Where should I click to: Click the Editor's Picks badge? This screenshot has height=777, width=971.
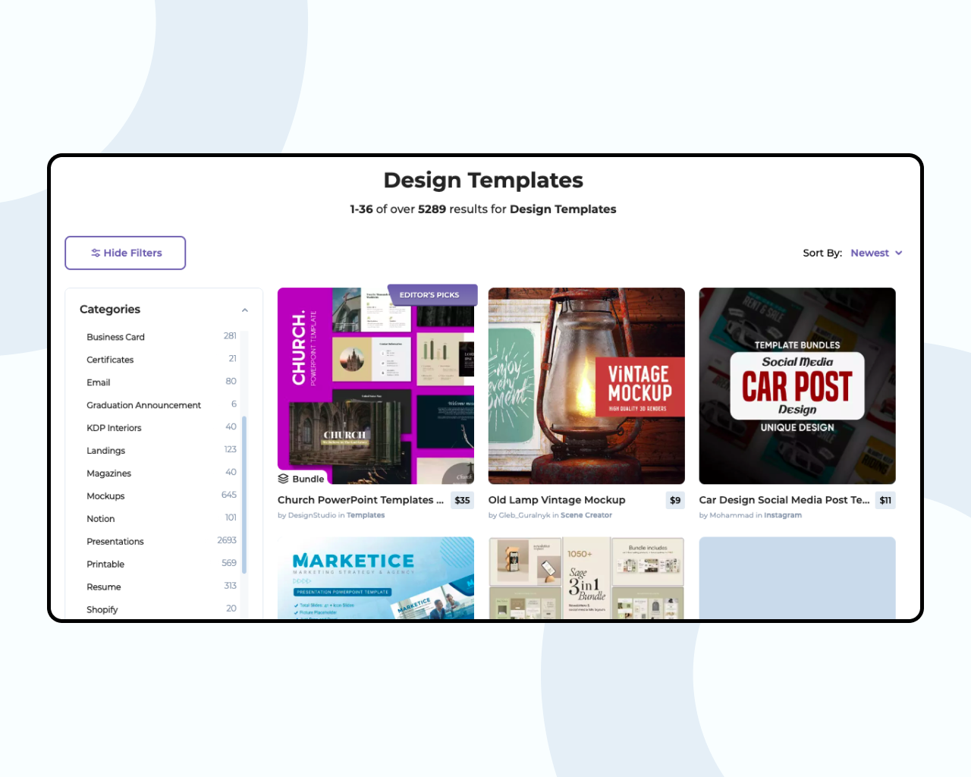pos(432,294)
